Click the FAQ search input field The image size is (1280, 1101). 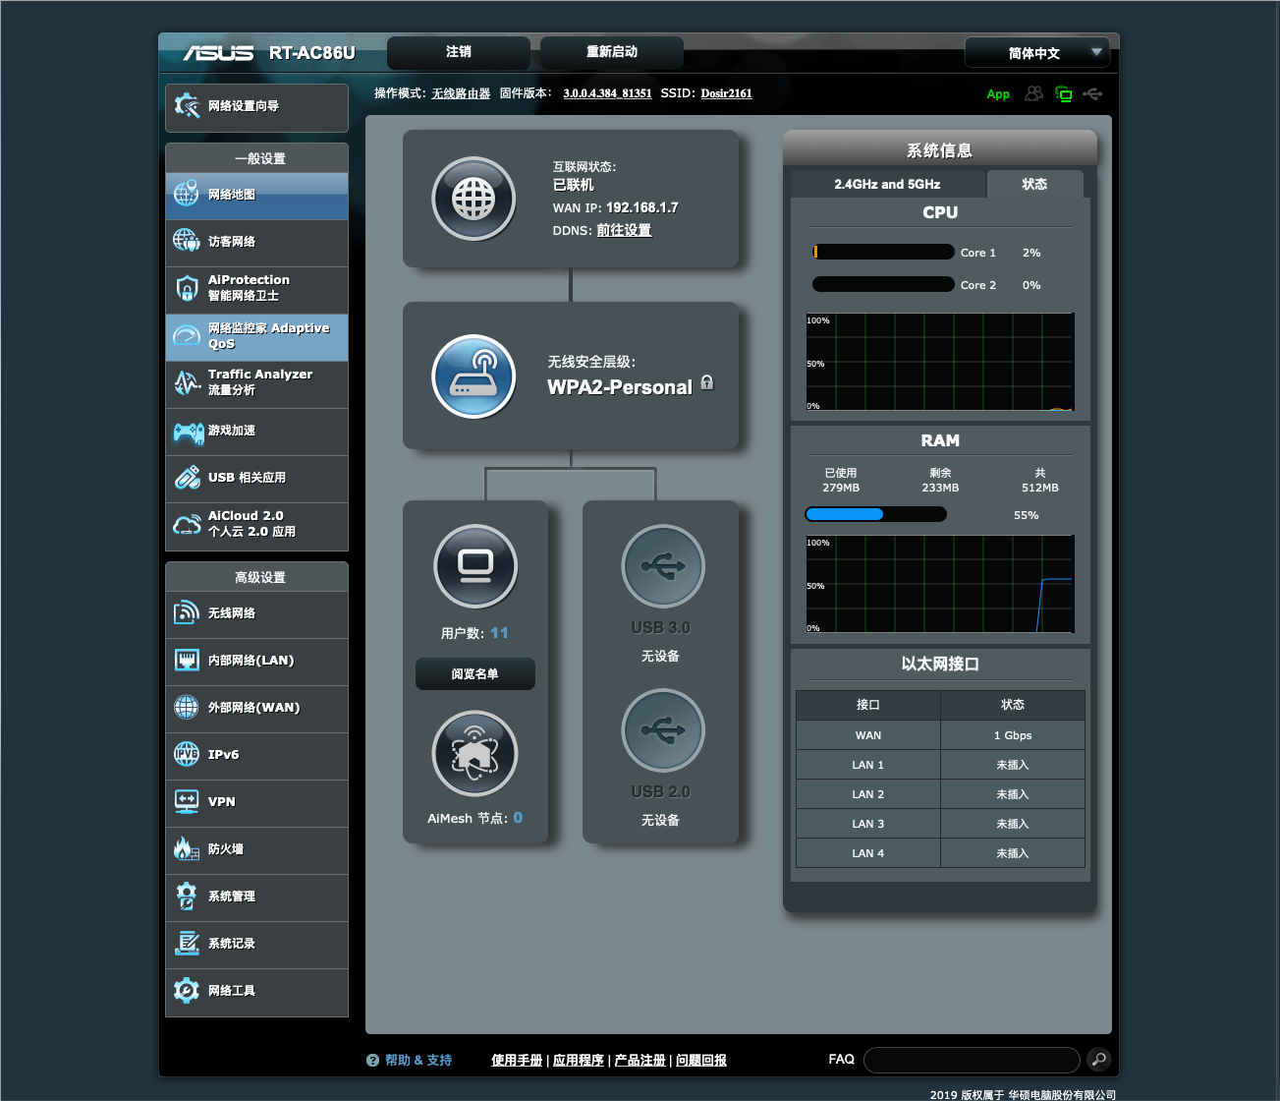(972, 1060)
